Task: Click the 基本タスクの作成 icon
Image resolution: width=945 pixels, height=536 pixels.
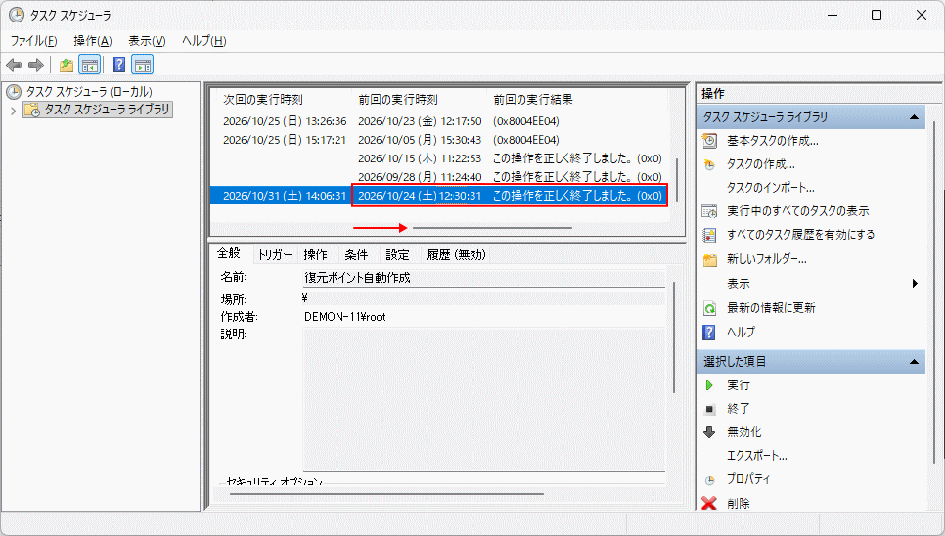Action: (710, 141)
